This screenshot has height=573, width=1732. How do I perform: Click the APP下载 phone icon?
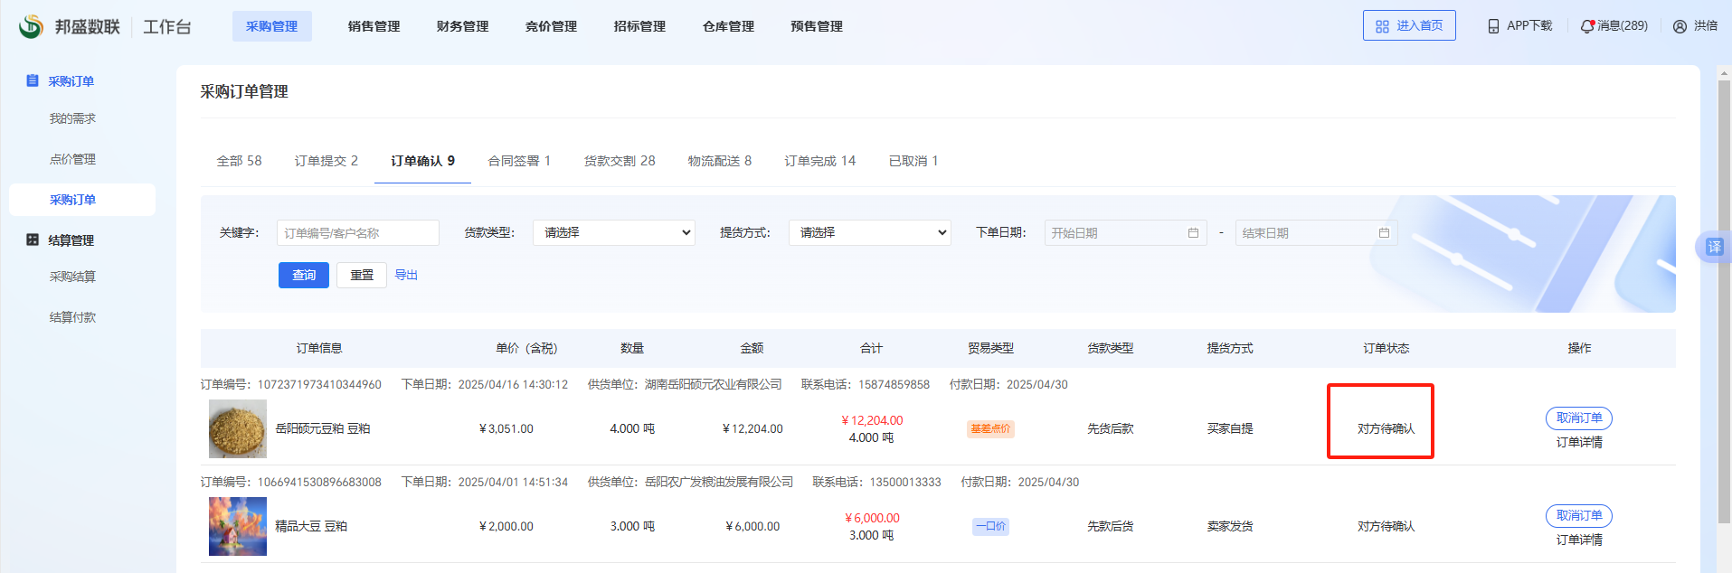pos(1493,26)
